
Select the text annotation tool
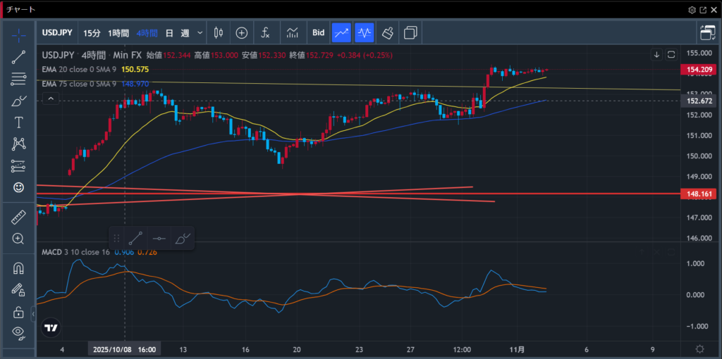pyautogui.click(x=18, y=122)
